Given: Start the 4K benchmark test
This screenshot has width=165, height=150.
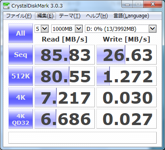Looking at the screenshot, I should 21,97.
